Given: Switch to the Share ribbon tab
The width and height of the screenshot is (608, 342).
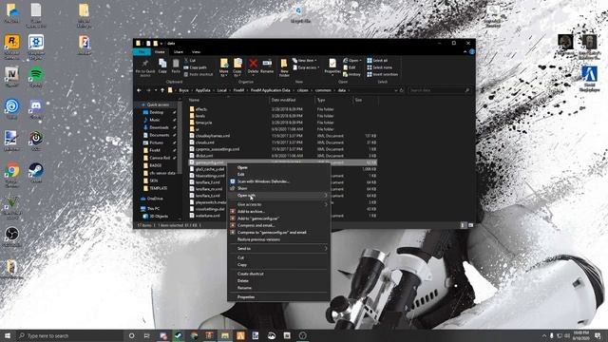Looking at the screenshot, I should point(179,51).
